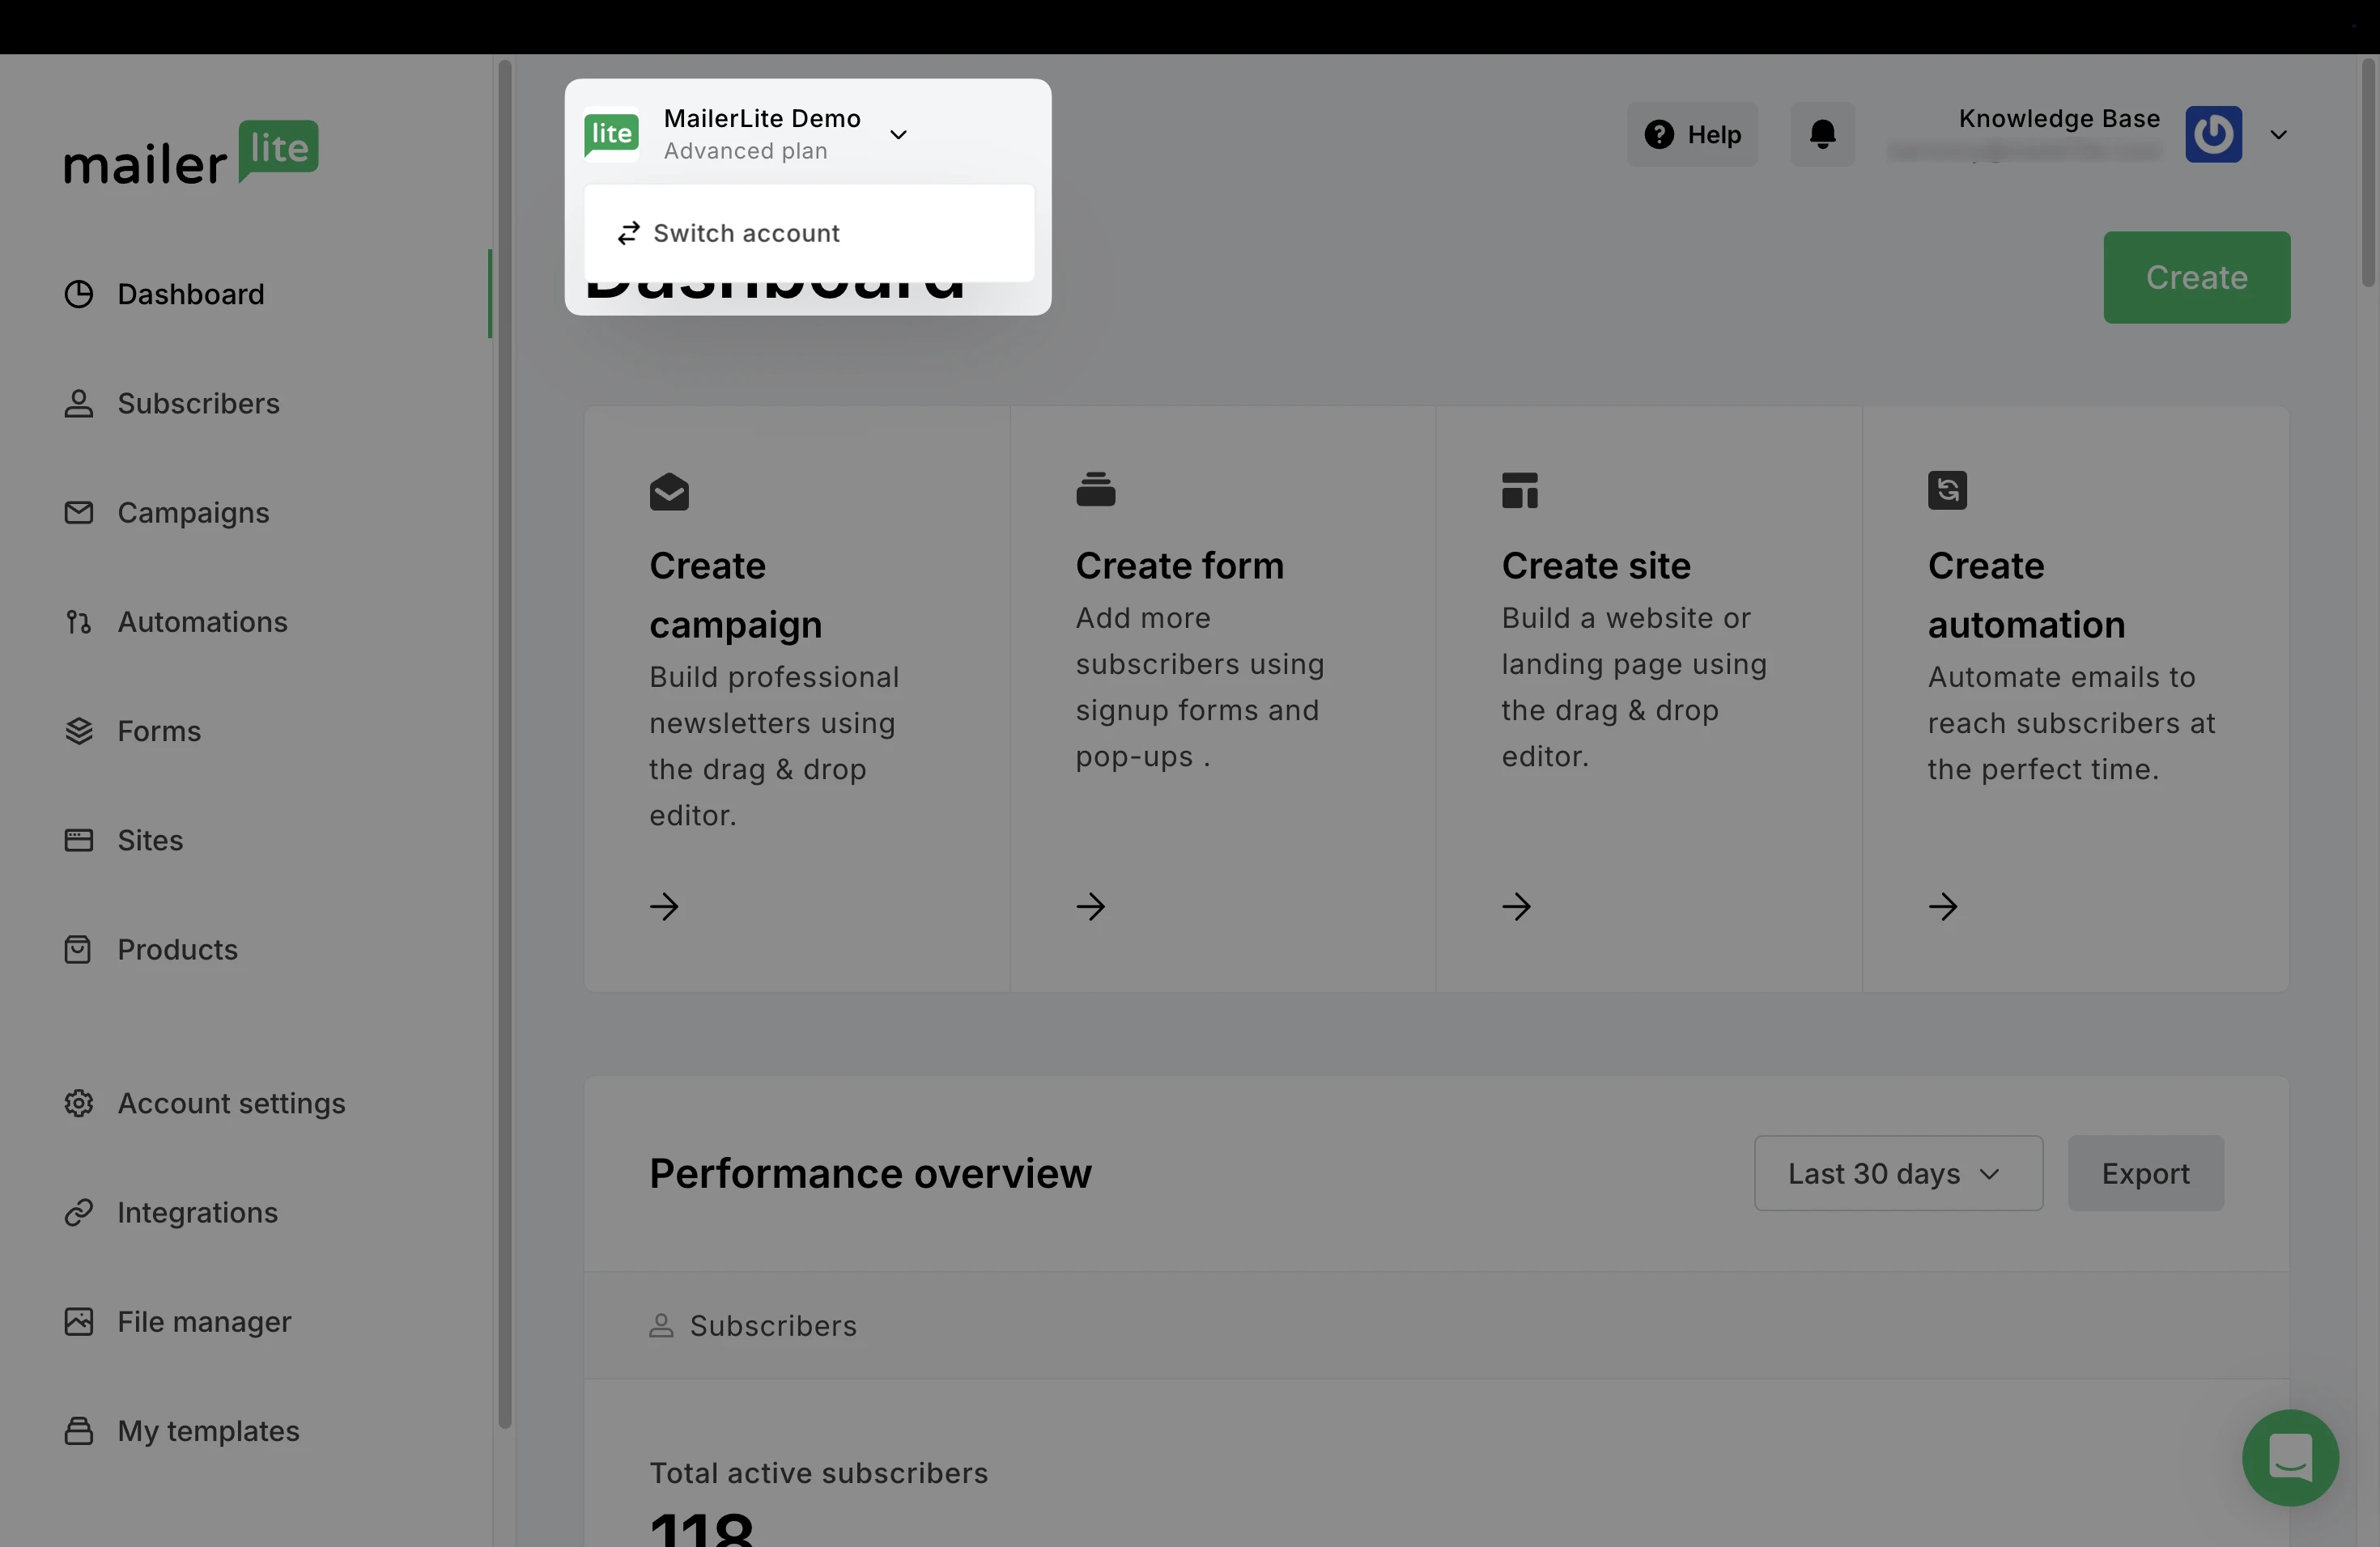
Task: Open Account settings in sidebar
Action: tap(231, 1104)
